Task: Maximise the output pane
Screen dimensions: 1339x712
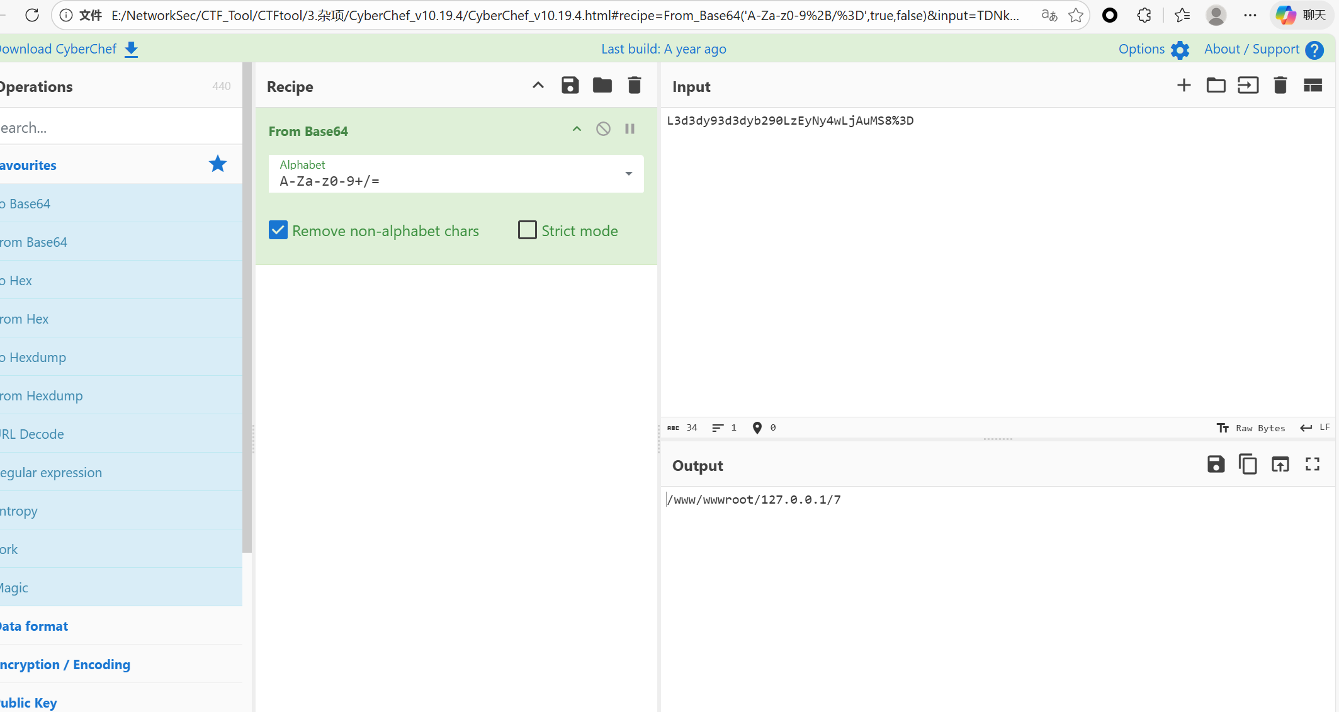Action: [x=1312, y=465]
